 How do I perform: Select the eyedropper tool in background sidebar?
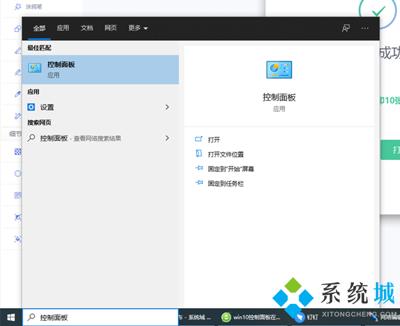[x=18, y=94]
